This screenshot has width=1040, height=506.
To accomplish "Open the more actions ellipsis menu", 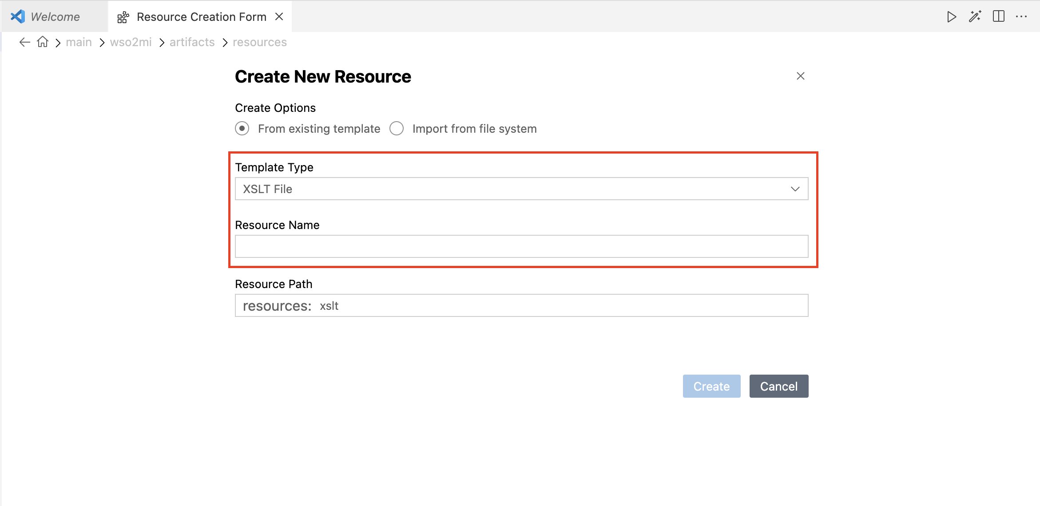I will pyautogui.click(x=1021, y=17).
